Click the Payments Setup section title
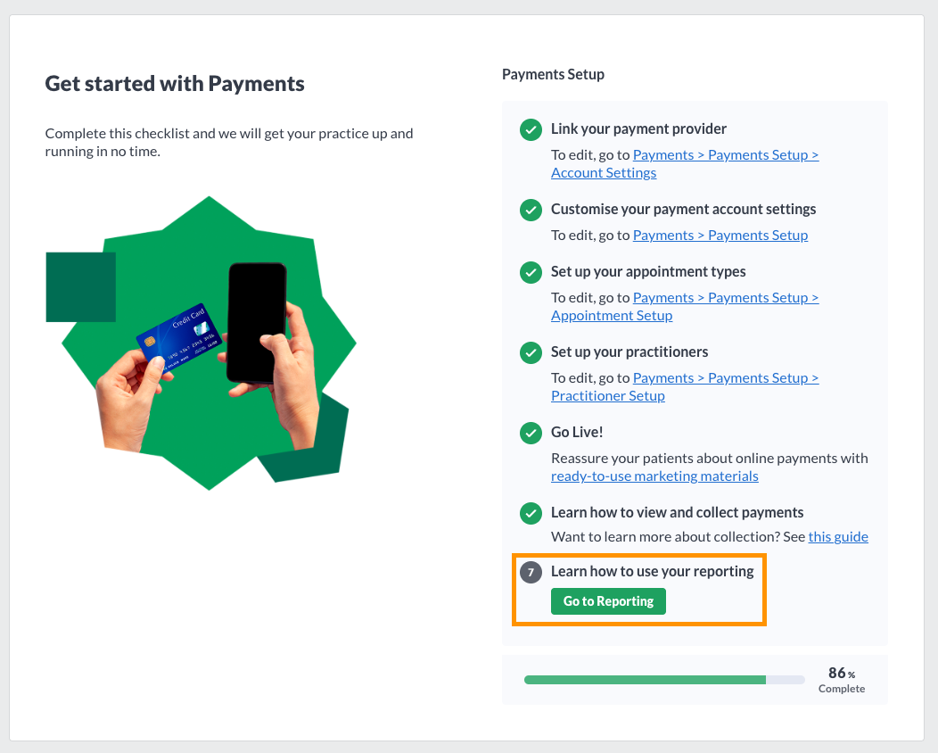Image resolution: width=938 pixels, height=753 pixels. tap(553, 75)
